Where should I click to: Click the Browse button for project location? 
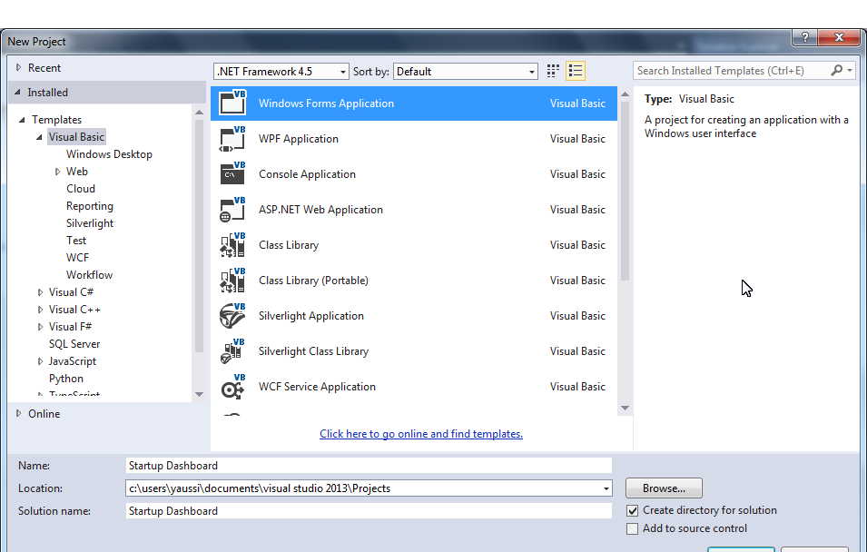tap(663, 488)
